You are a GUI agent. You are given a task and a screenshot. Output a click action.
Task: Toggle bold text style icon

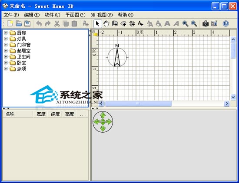167,23
